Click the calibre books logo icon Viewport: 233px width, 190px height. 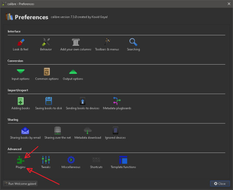click(x=9, y=17)
